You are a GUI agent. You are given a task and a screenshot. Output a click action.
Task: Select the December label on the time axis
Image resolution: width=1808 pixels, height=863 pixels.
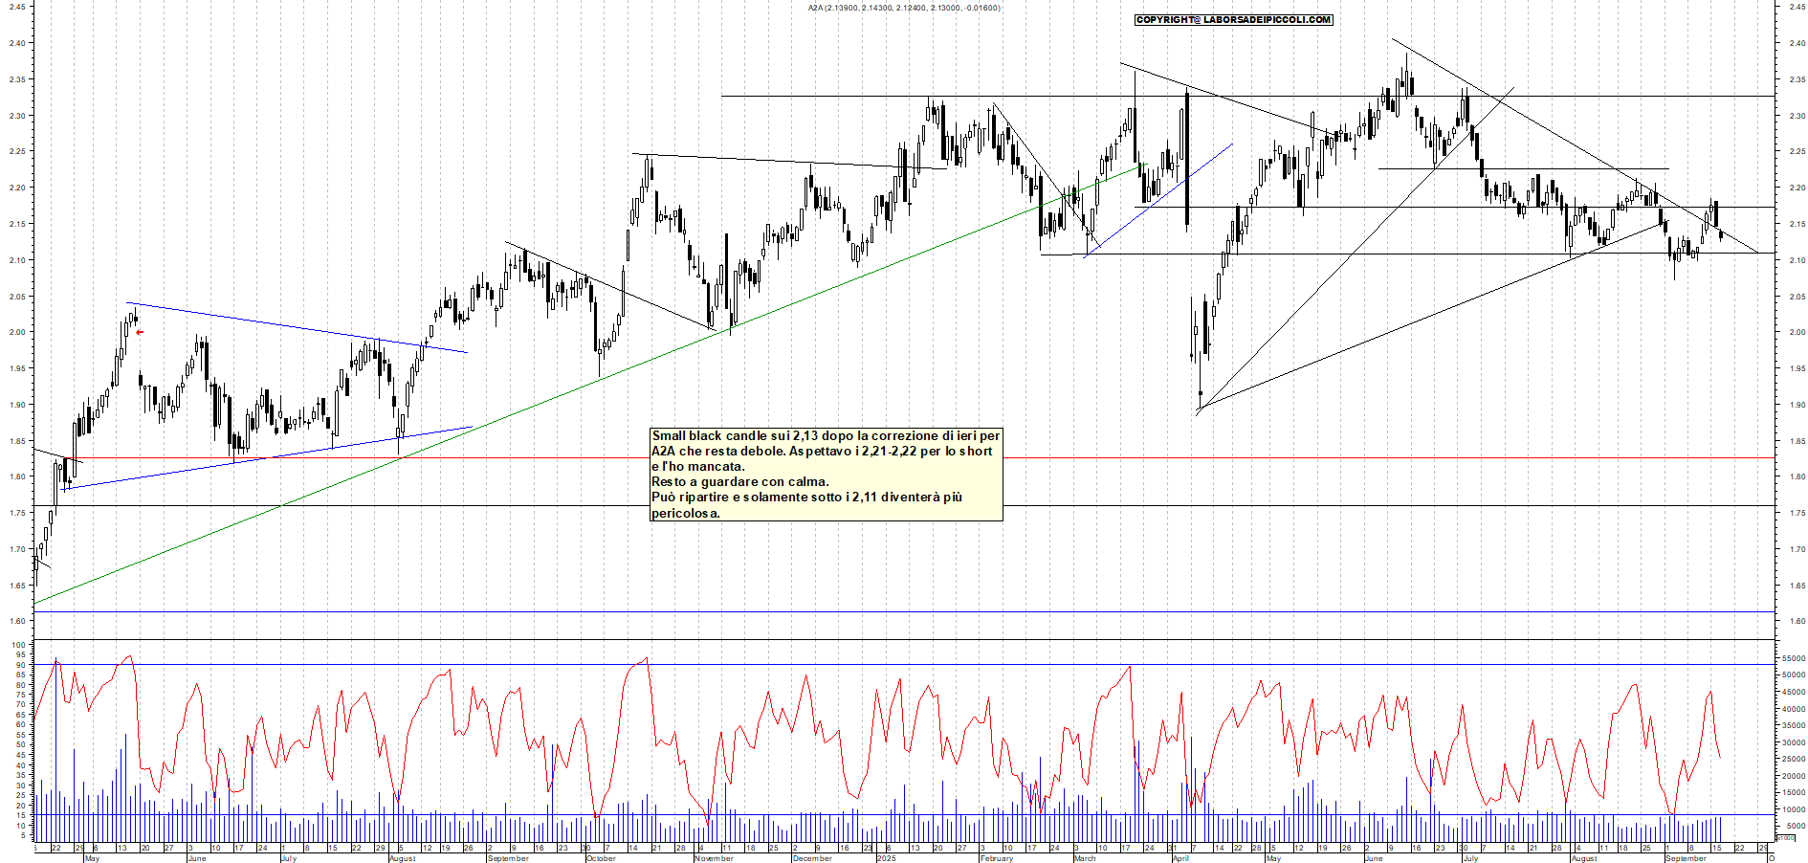tap(812, 858)
